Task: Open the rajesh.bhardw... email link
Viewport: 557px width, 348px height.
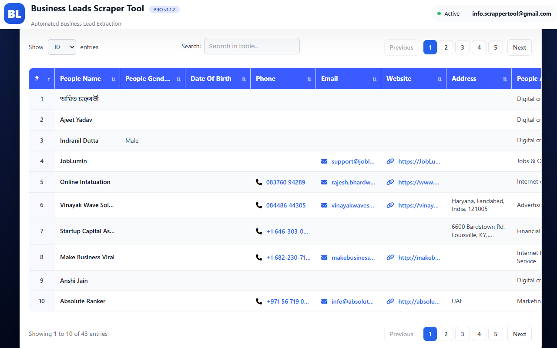Action: (353, 182)
